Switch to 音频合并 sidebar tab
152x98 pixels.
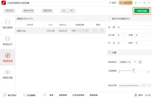8,41
